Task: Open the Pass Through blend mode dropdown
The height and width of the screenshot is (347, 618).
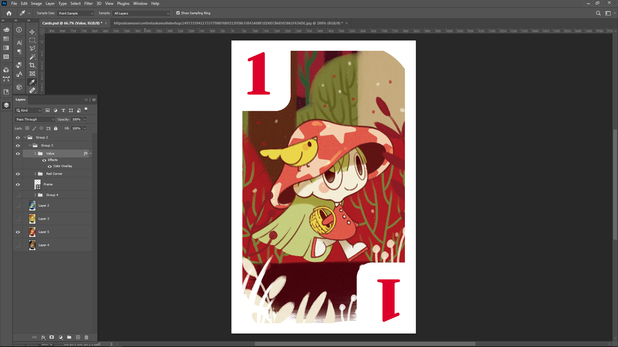Action: (35, 119)
